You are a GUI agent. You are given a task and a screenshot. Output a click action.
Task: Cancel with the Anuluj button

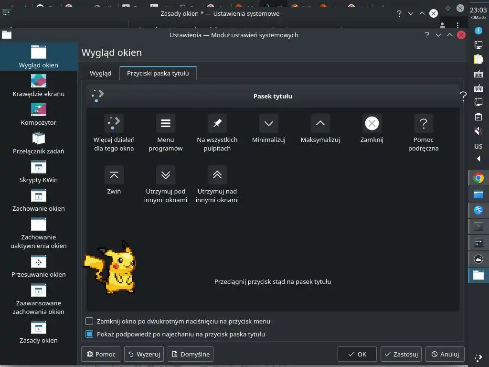coord(445,354)
